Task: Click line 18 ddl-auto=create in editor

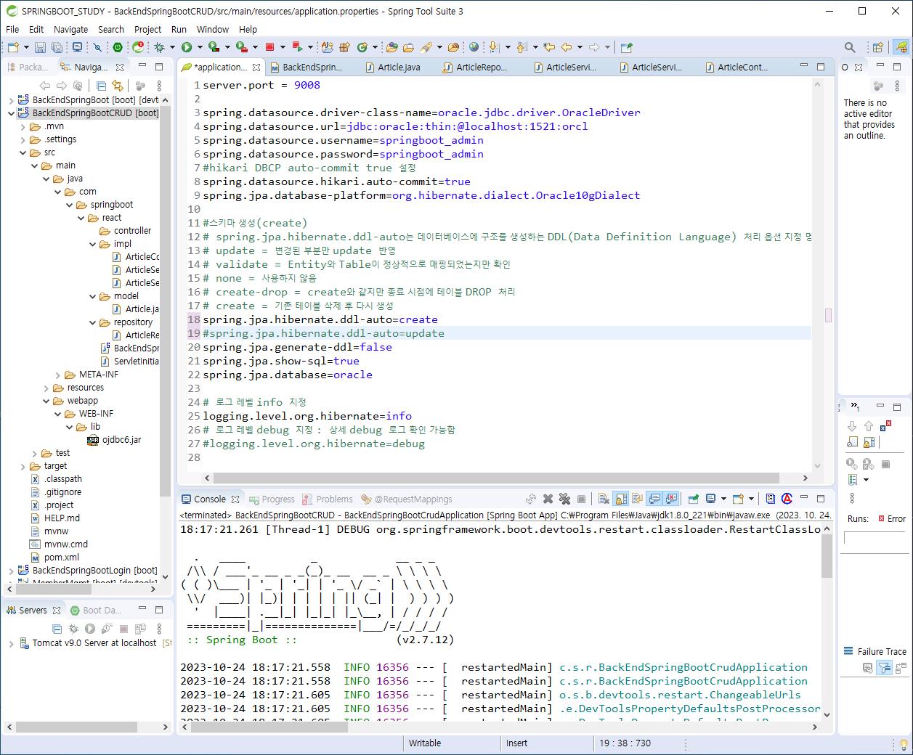Action: point(320,319)
